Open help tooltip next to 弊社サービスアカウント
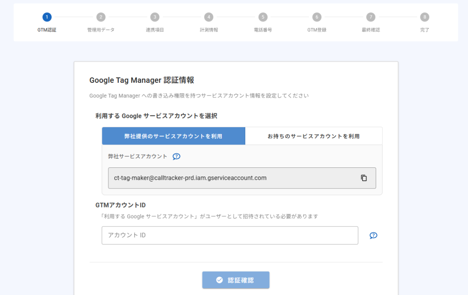The image size is (468, 295). click(176, 156)
